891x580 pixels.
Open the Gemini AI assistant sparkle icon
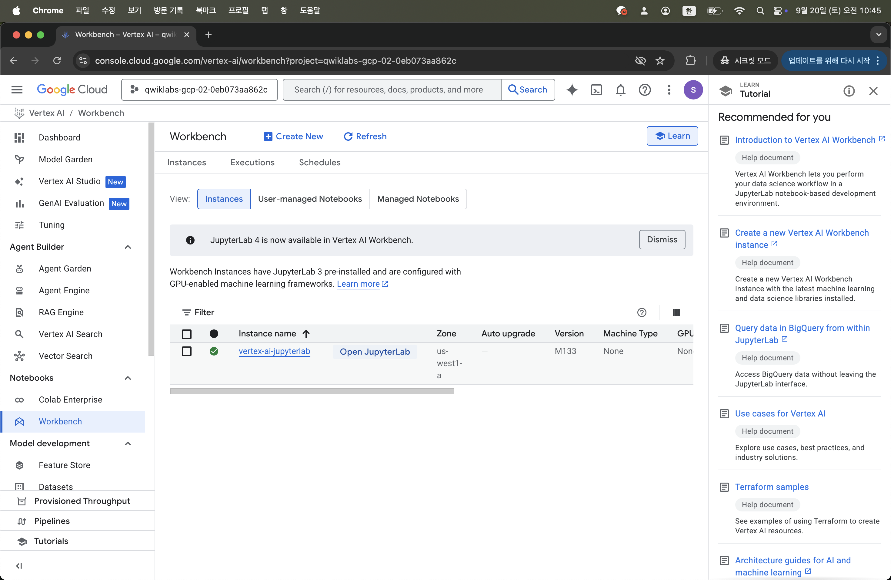[572, 90]
